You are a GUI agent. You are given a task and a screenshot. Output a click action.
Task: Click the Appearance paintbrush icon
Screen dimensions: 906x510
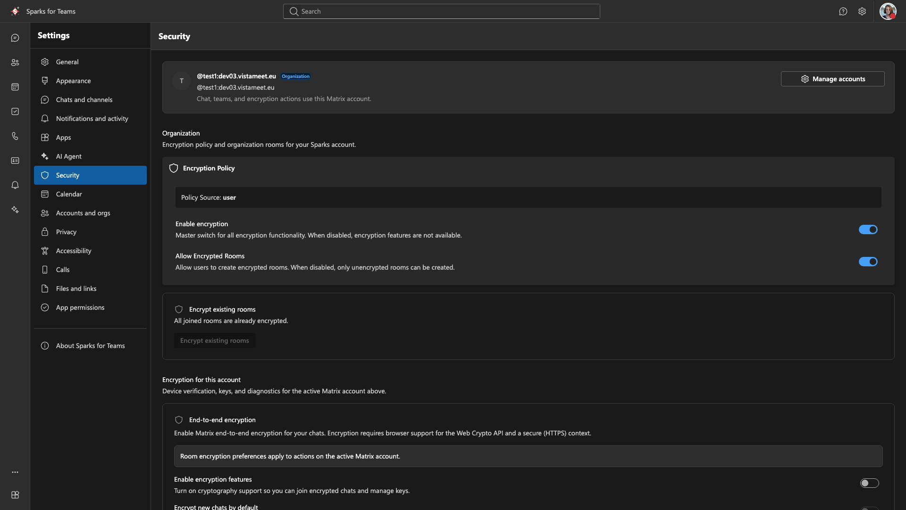pos(45,81)
